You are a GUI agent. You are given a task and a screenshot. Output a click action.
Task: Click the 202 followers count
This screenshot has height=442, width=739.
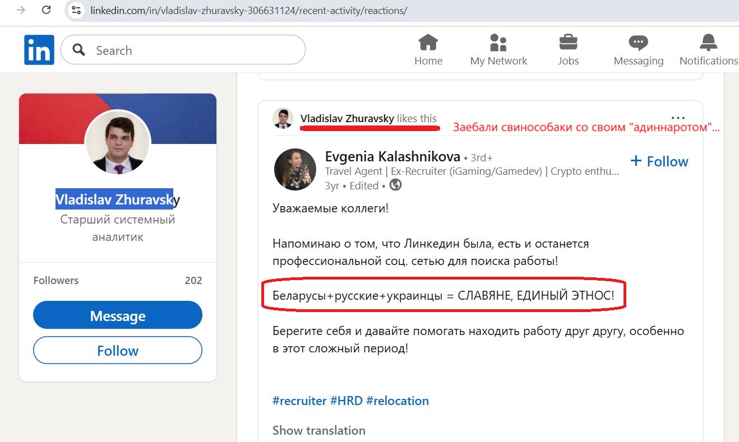193,280
